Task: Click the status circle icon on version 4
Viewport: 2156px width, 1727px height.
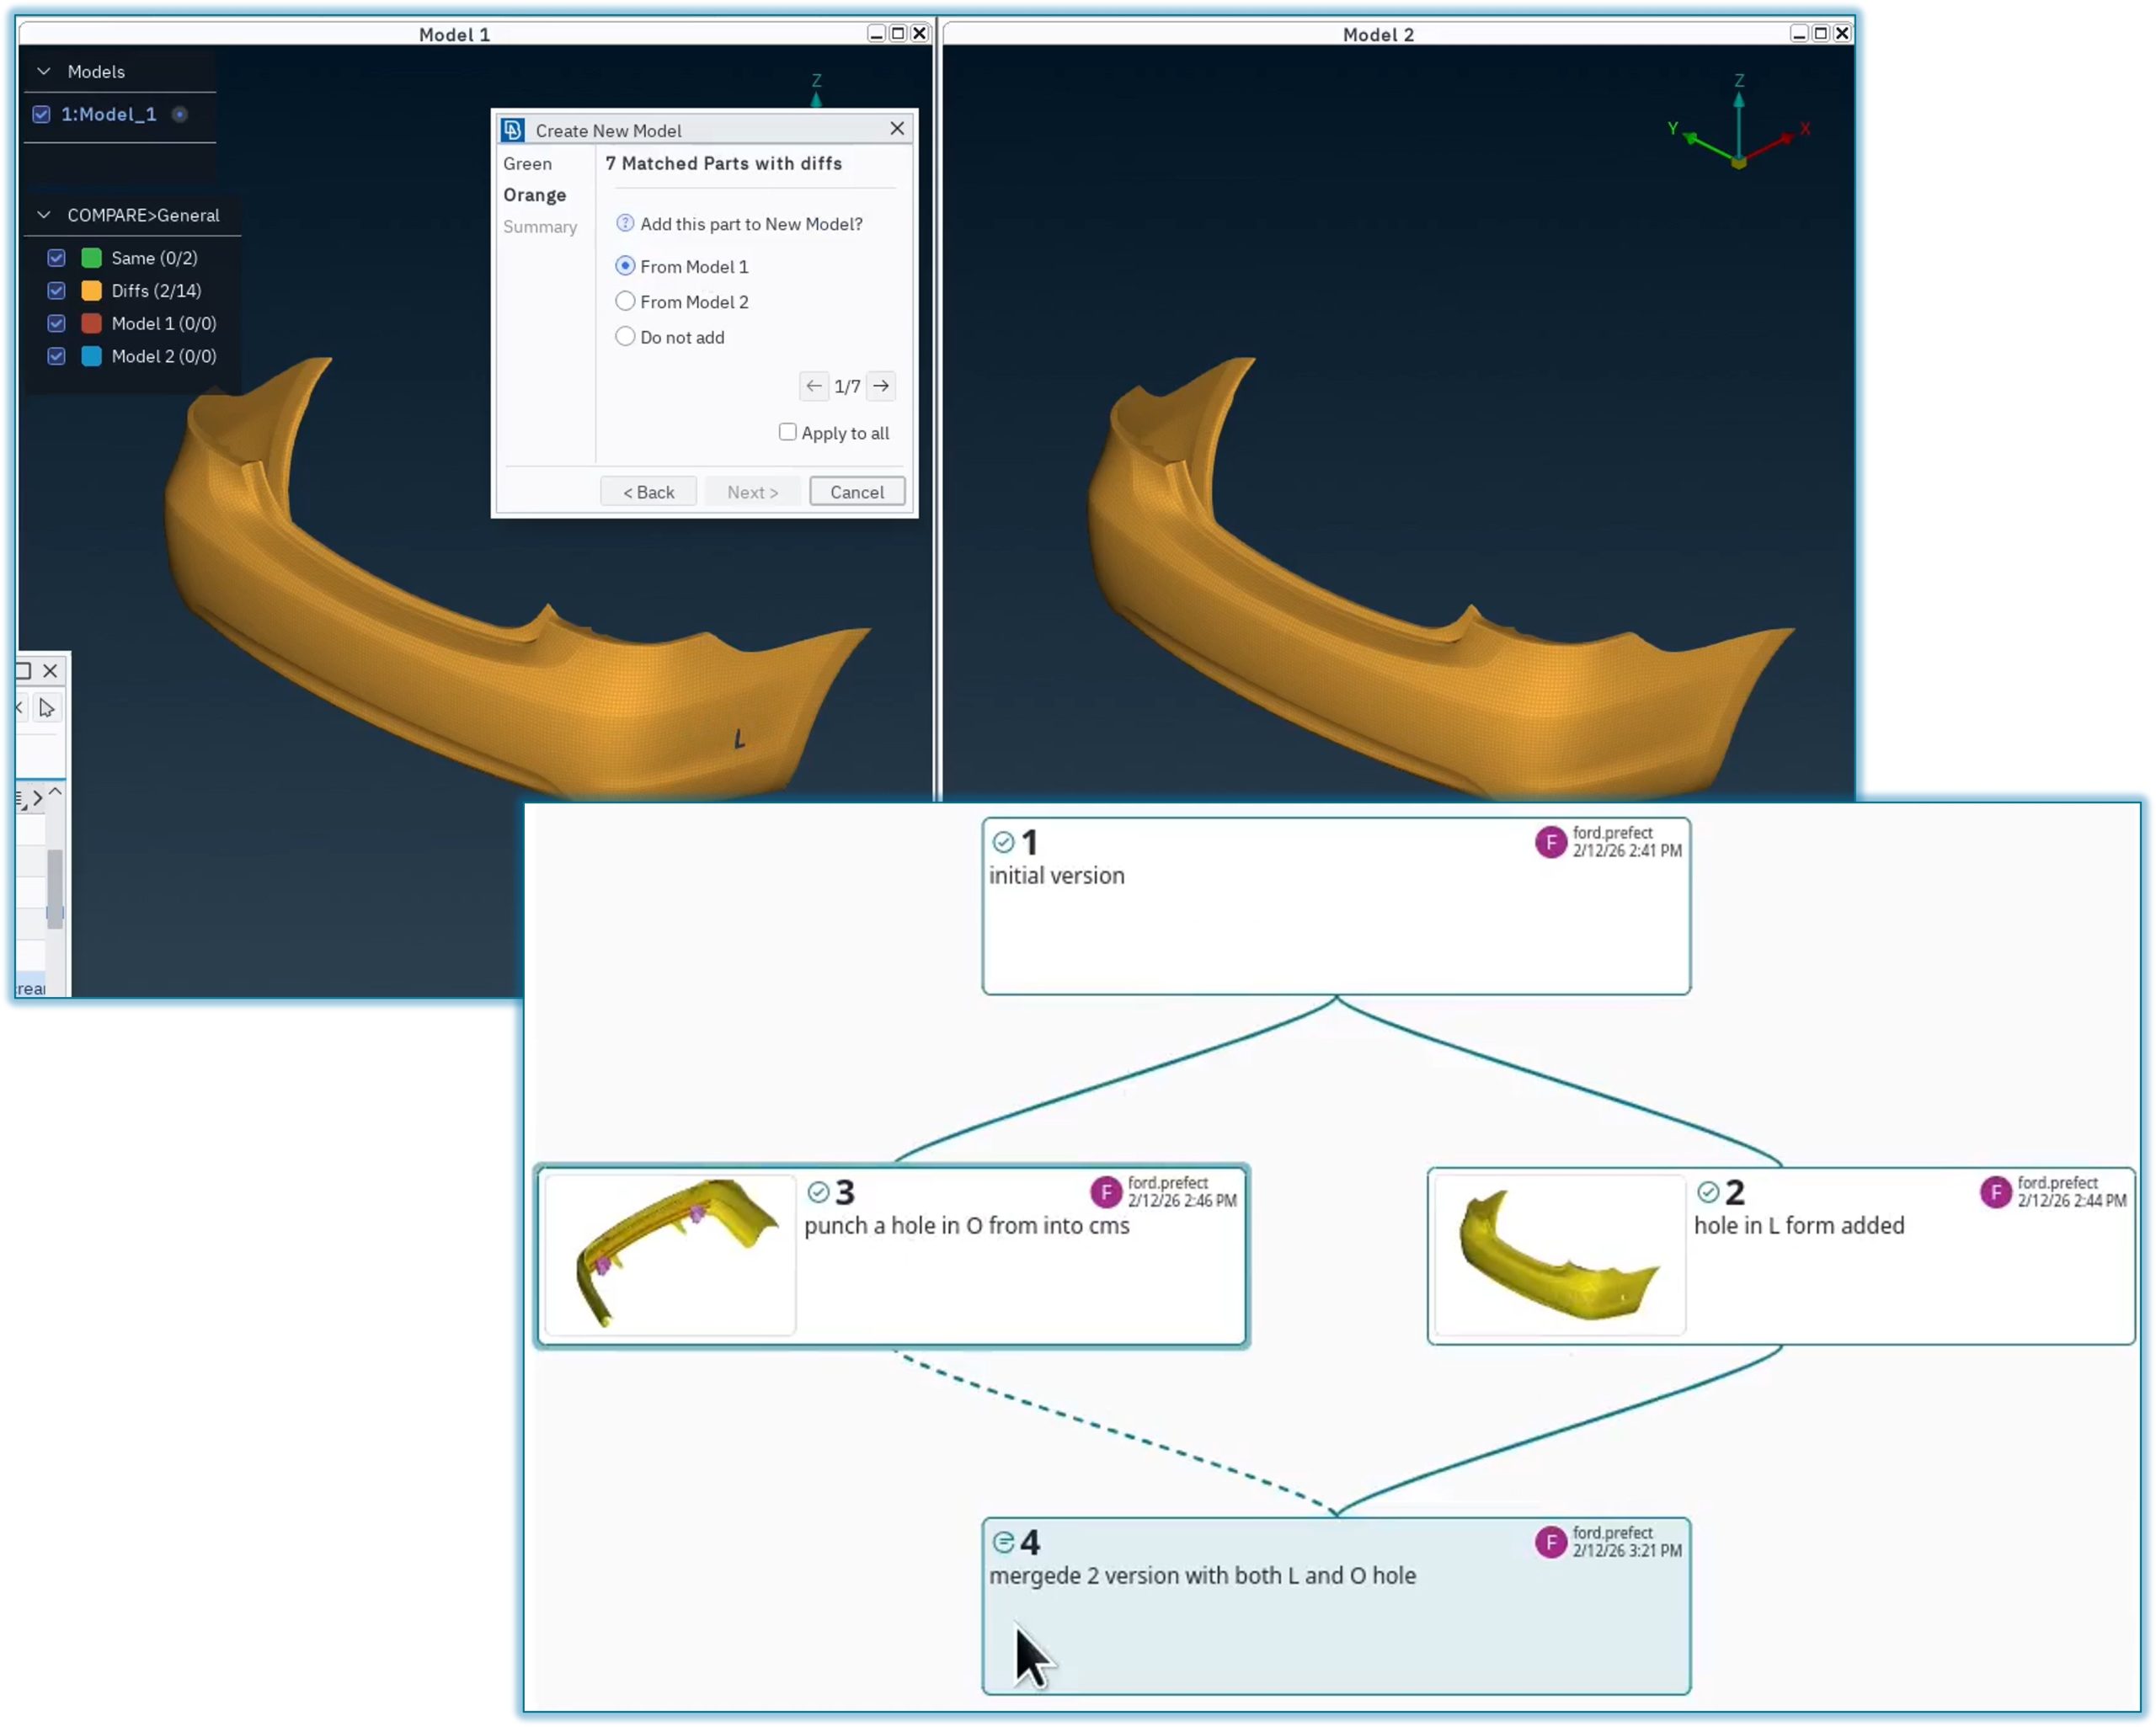Action: (x=1003, y=1543)
